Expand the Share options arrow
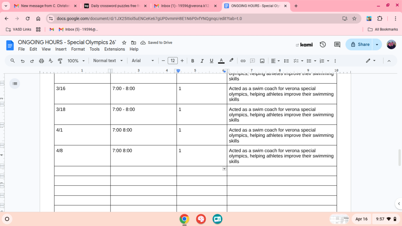The height and width of the screenshot is (226, 402). coord(377,45)
